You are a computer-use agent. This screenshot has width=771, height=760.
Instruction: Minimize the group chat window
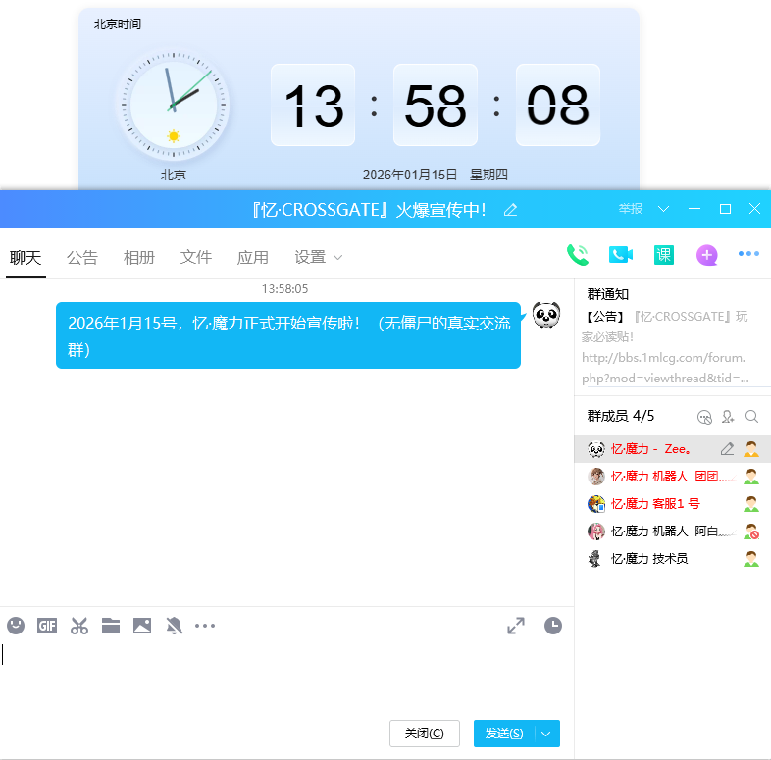pyautogui.click(x=694, y=209)
